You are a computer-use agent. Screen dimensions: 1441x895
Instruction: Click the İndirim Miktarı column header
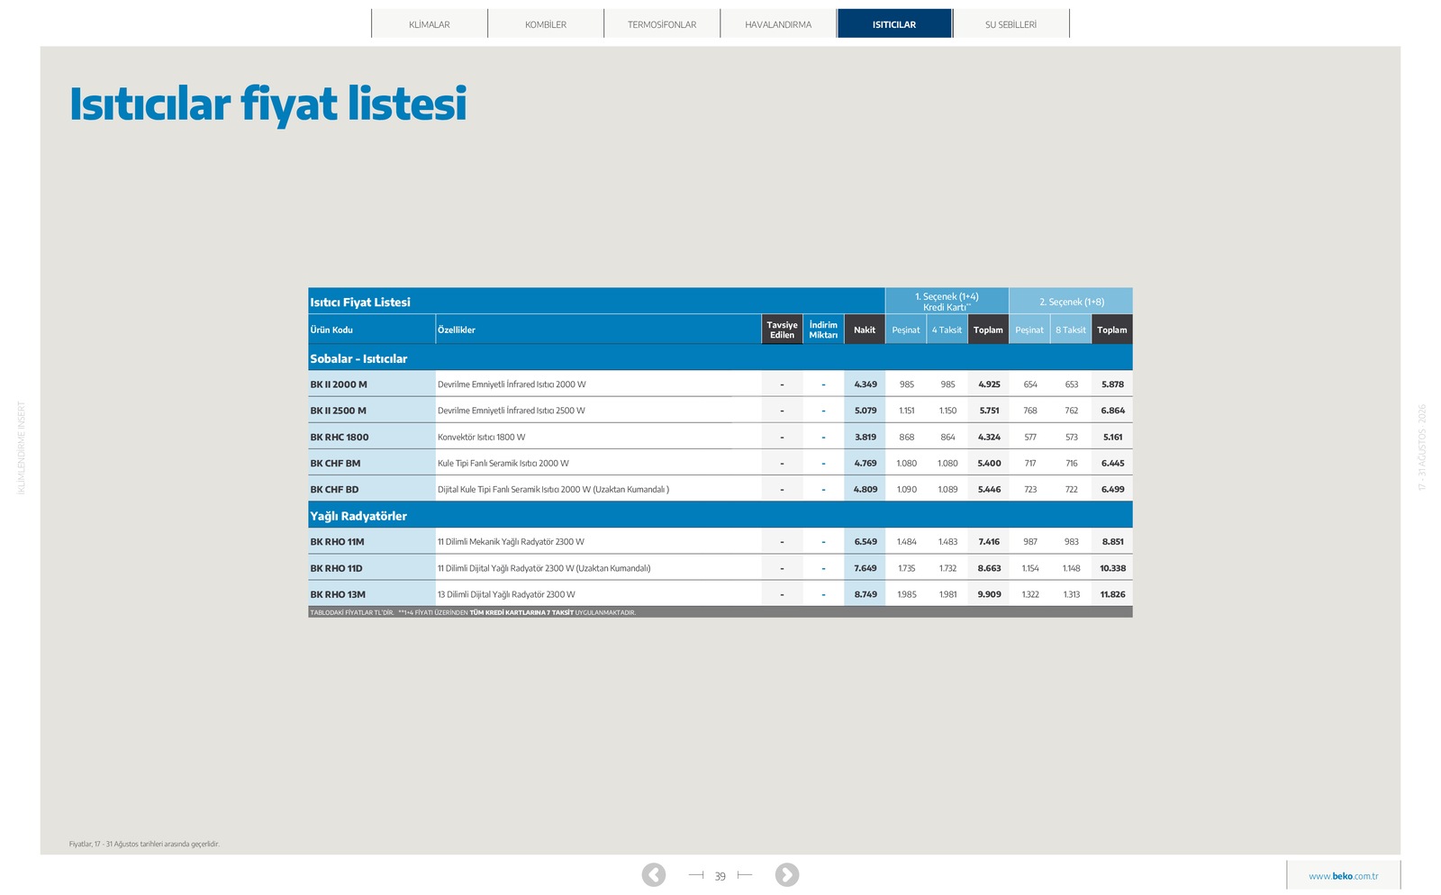823,330
